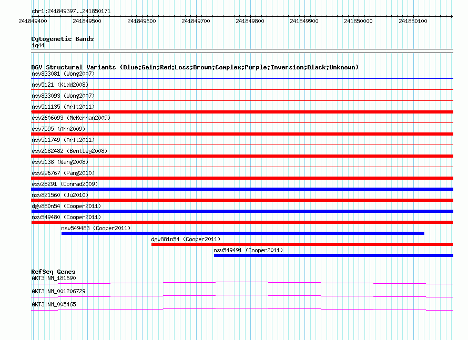Open variant nsv5121 (Kidd2008) label

click(x=60, y=85)
